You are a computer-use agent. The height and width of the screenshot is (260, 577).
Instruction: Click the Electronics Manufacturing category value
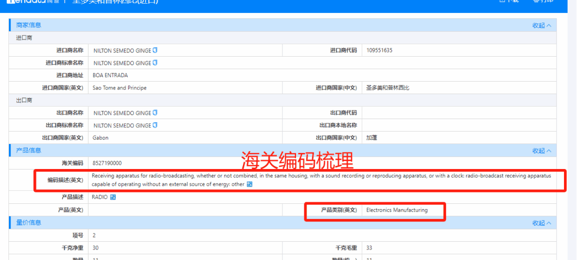pos(397,210)
